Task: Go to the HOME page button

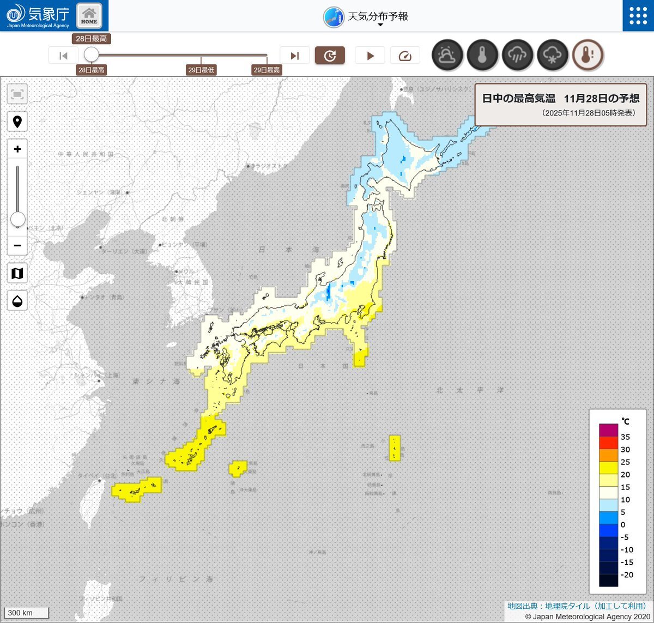Action: point(89,15)
